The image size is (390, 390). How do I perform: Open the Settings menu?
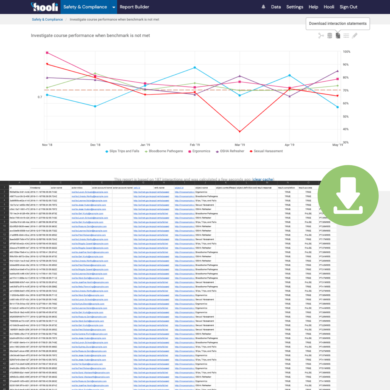pyautogui.click(x=294, y=7)
